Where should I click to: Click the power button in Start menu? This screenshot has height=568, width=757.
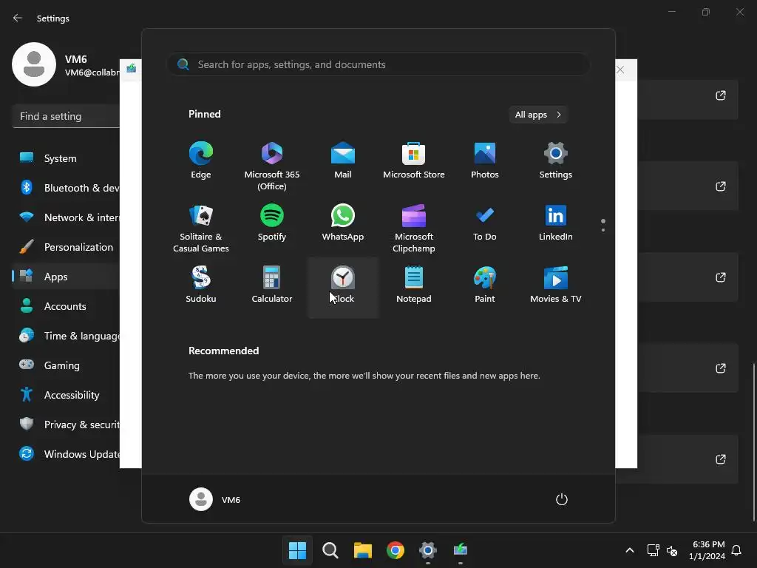(x=562, y=499)
